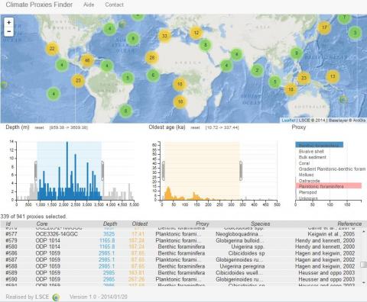367x302 pixels.
Task: Reset the Oldest age (ka) filter
Action: (195, 127)
